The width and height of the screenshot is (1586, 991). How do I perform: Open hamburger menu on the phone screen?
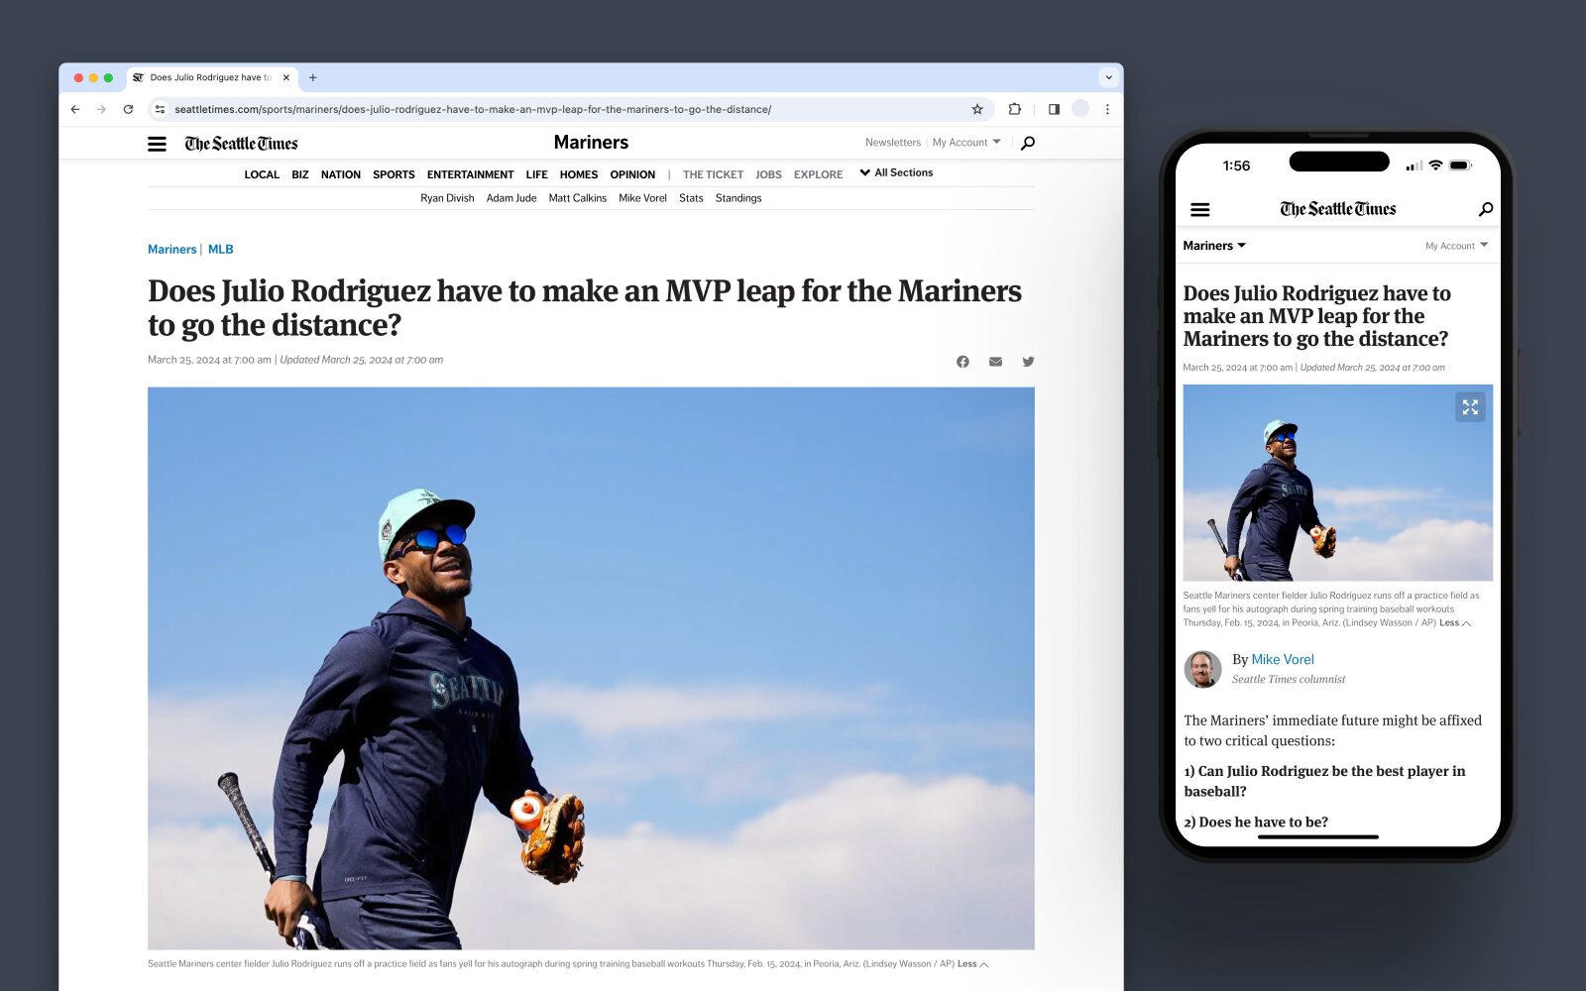coord(1200,209)
